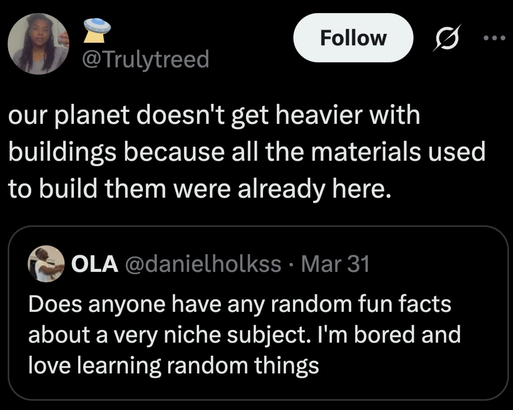The image size is (513, 410).
Task: Click the @Trulytreed handle
Action: (x=146, y=59)
